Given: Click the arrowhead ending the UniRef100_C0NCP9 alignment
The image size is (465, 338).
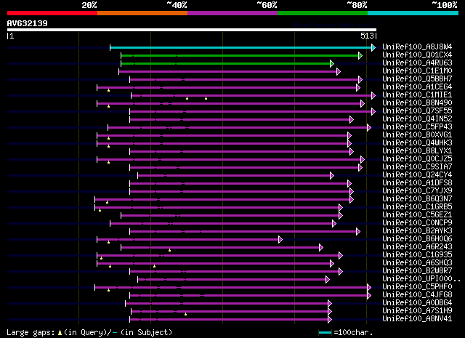Looking at the screenshot, I should pyautogui.click(x=334, y=223).
